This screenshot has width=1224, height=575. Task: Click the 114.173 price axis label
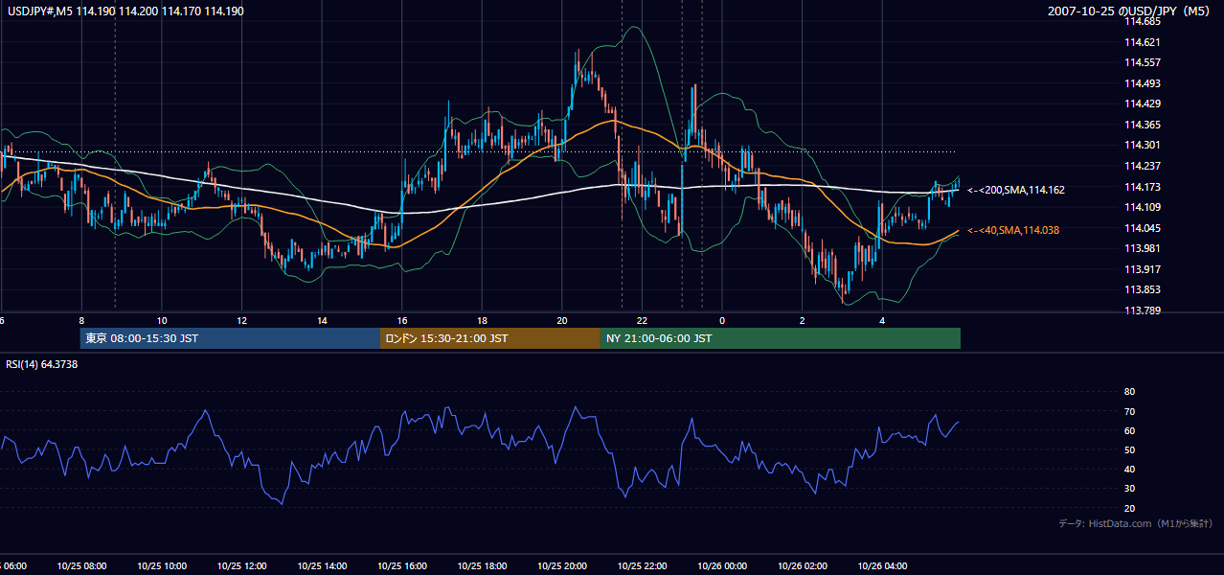[1142, 187]
